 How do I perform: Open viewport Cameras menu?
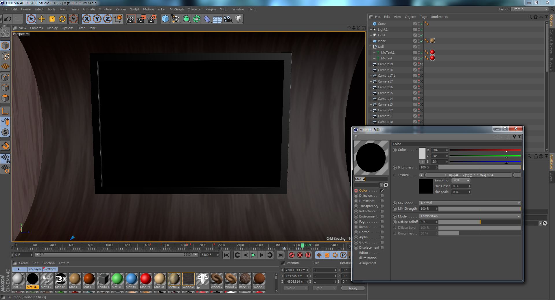pos(36,28)
